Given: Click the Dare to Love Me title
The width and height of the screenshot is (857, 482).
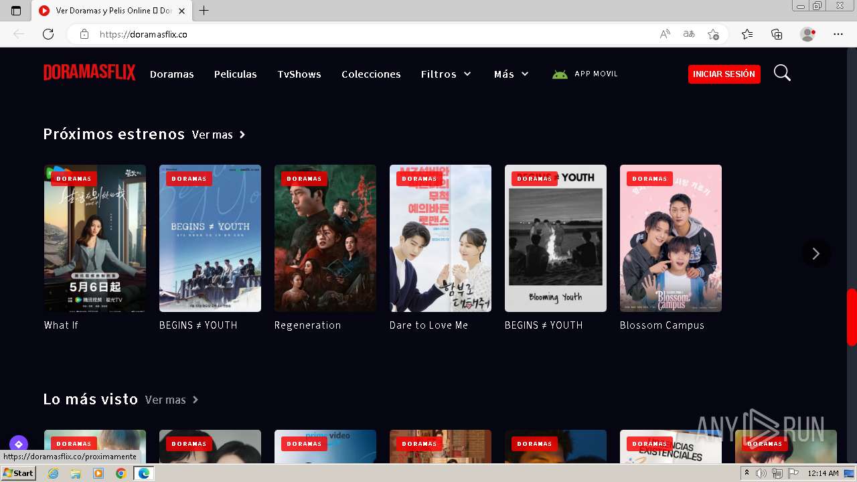Looking at the screenshot, I should (x=428, y=325).
